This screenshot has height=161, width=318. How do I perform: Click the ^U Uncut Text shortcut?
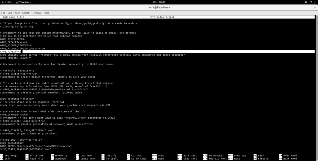(86, 159)
